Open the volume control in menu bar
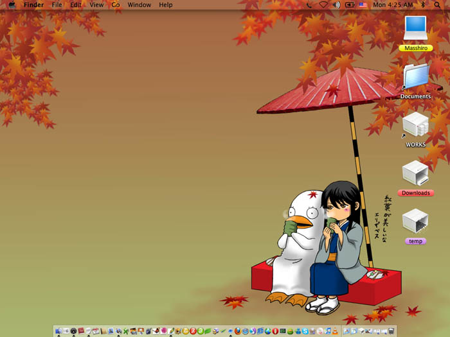Screen dimensions: 450x337 point(336,5)
